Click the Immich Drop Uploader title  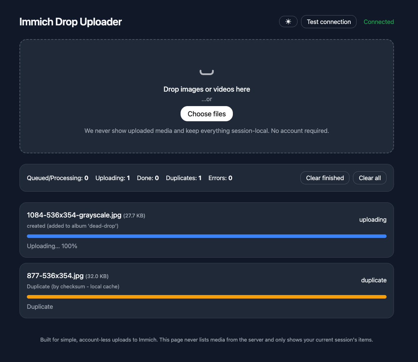[70, 22]
